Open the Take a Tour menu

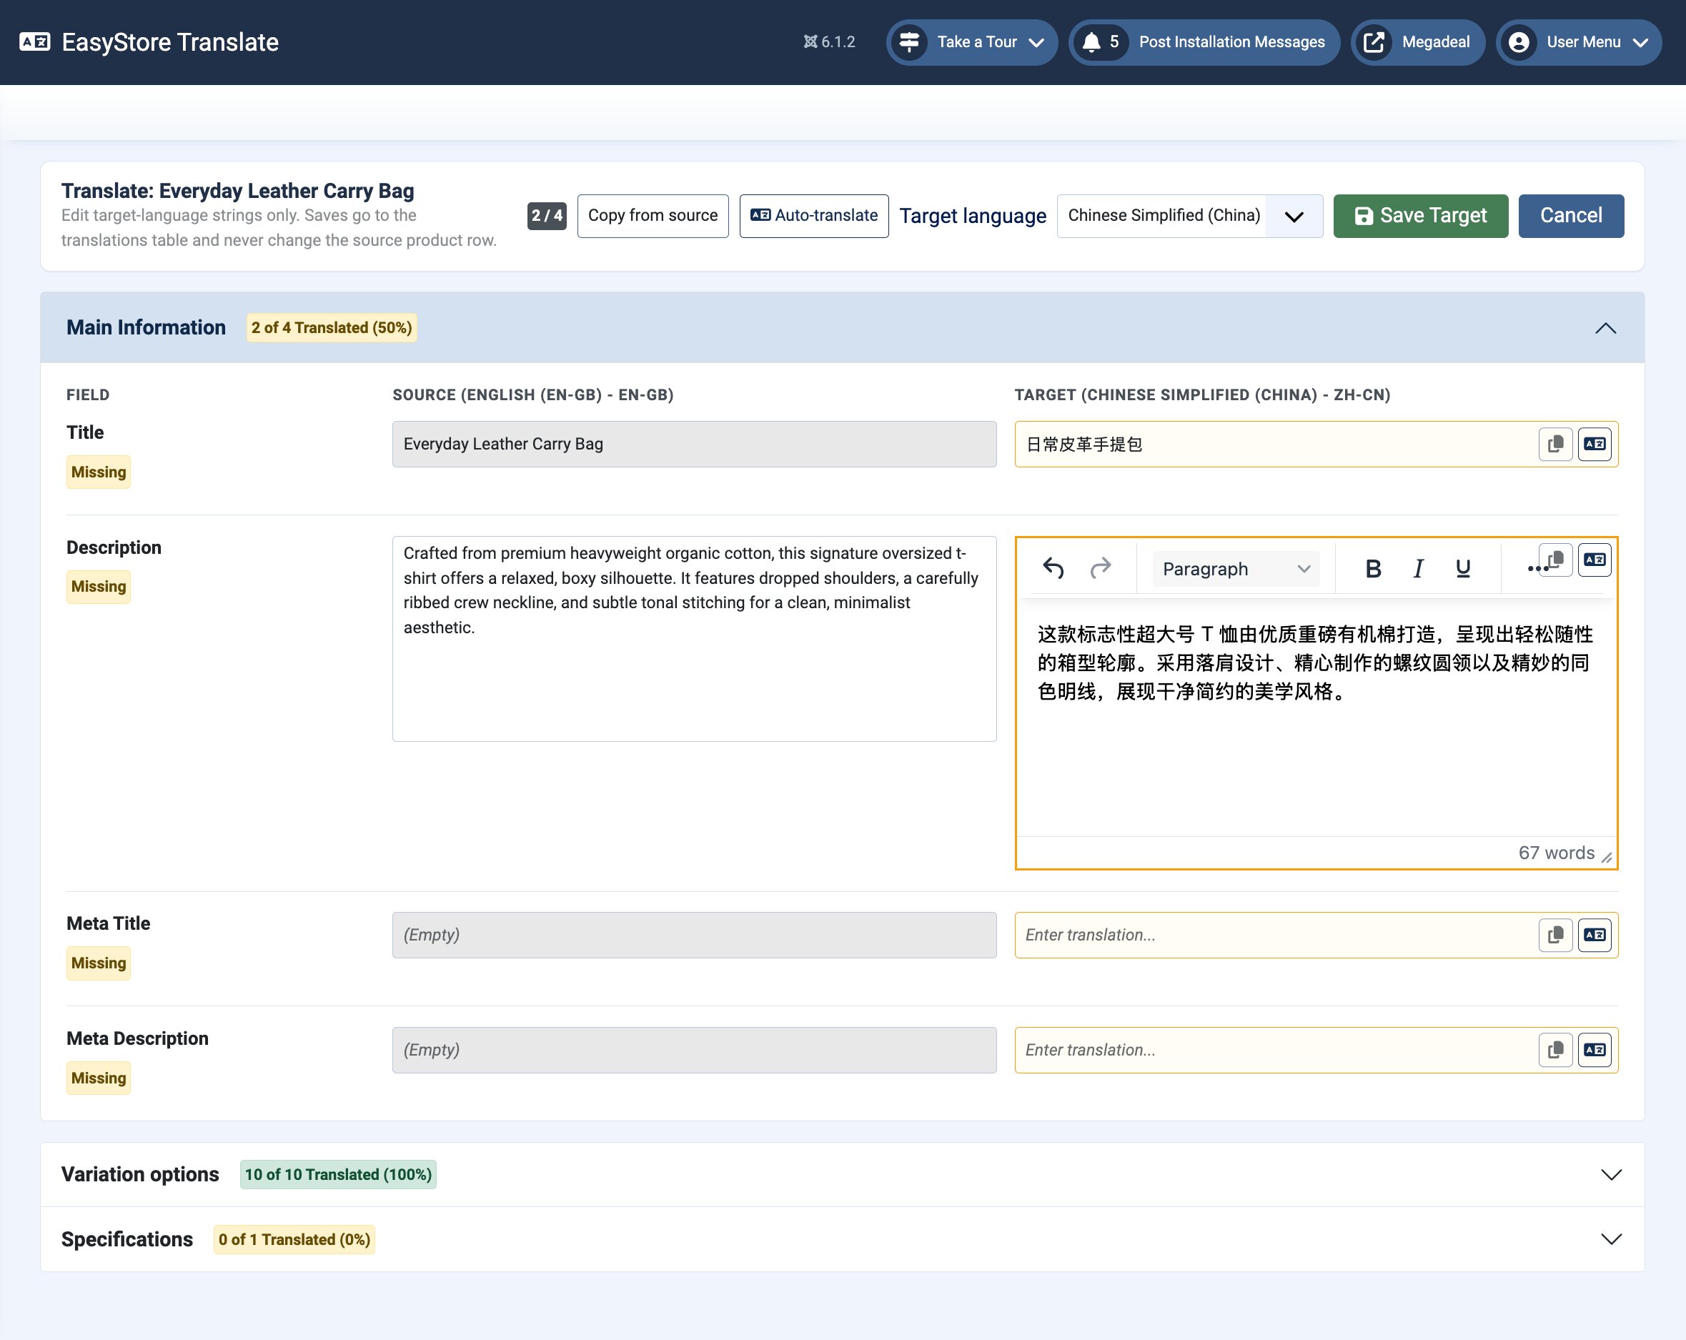(x=971, y=41)
